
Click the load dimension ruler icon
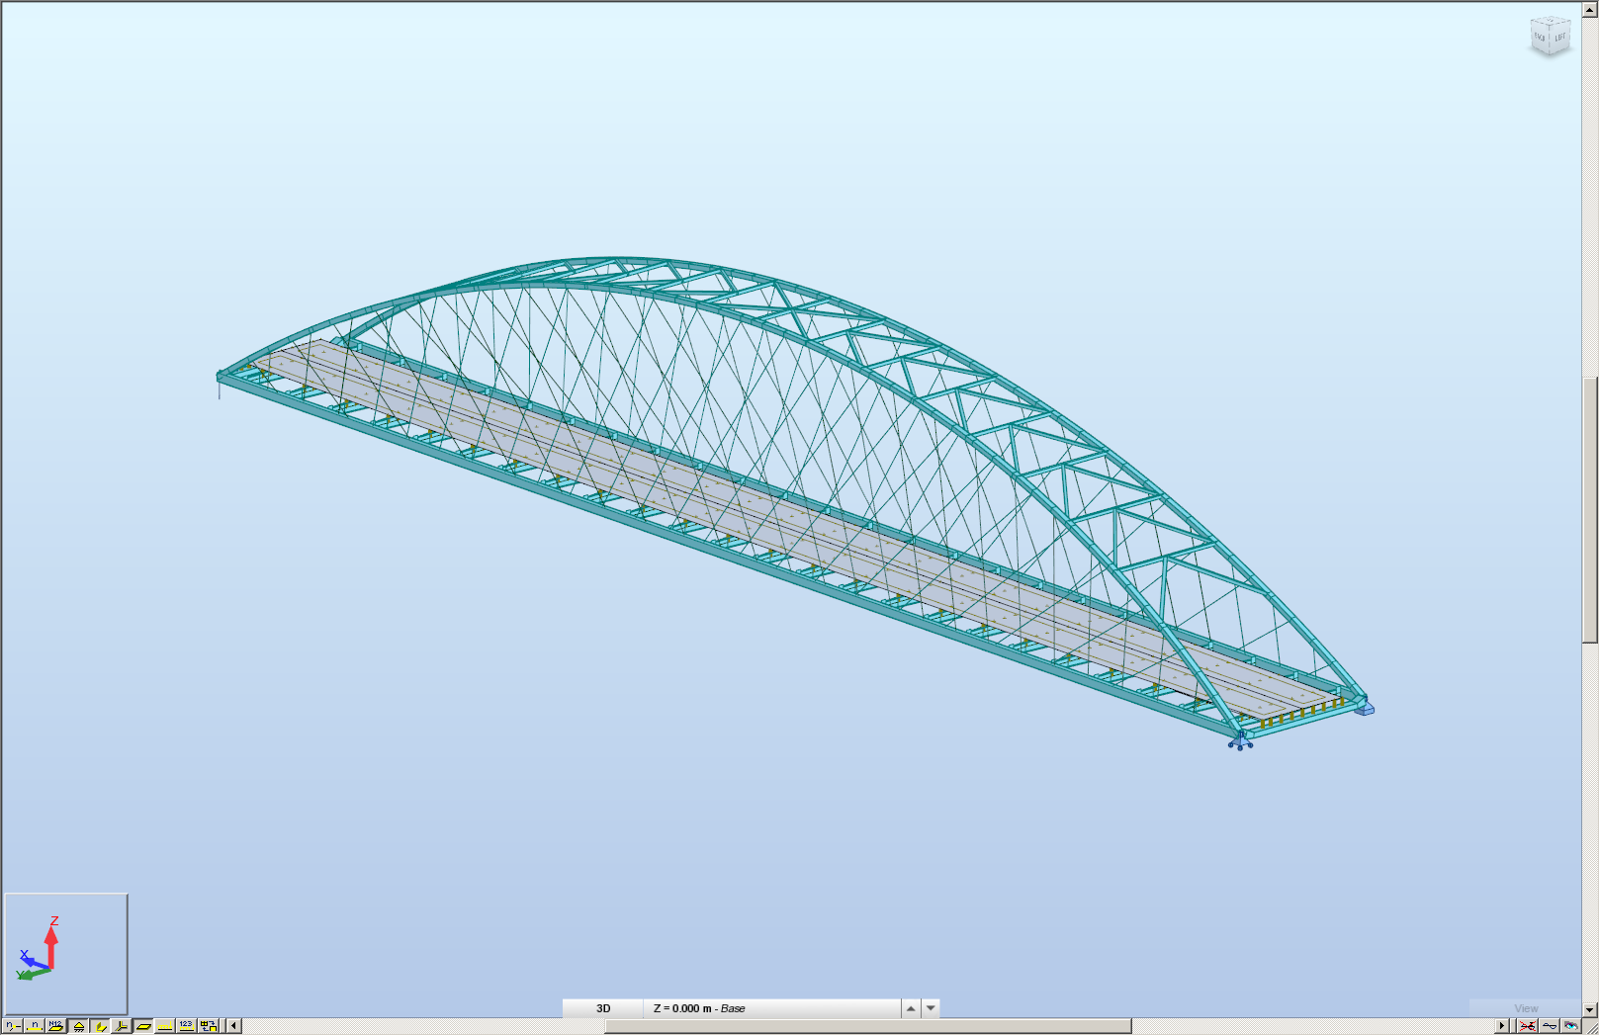click(164, 1026)
